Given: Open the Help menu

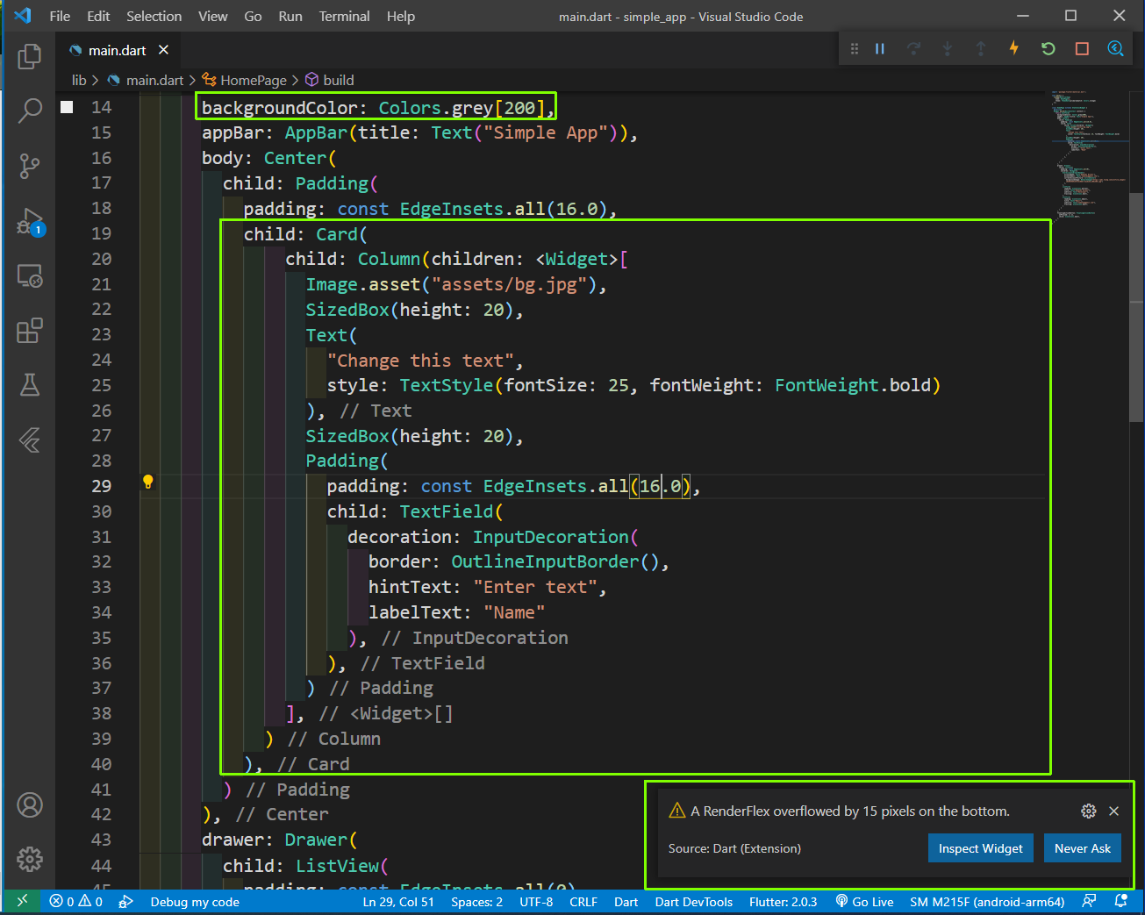Looking at the screenshot, I should tap(401, 16).
